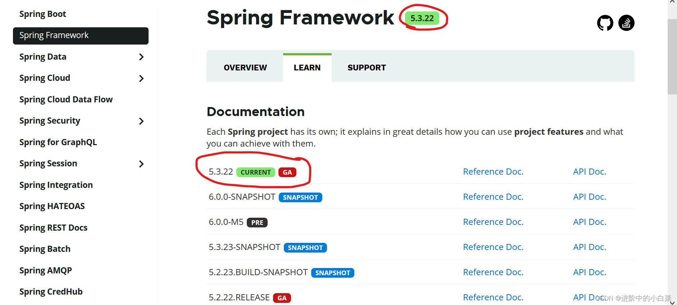Go to Spring AMQP page
Image resolution: width=677 pixels, height=305 pixels.
46,271
